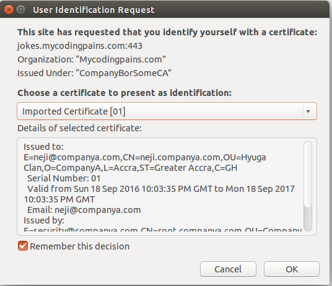Click the certificate details scrollbar thumb
The image size is (332, 286).
[x=308, y=174]
